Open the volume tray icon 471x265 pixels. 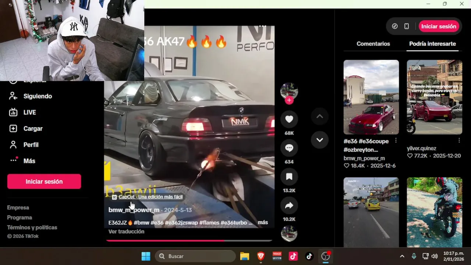pyautogui.click(x=435, y=256)
